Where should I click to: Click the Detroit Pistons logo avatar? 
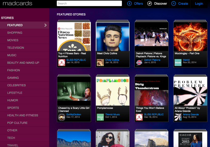139,62
